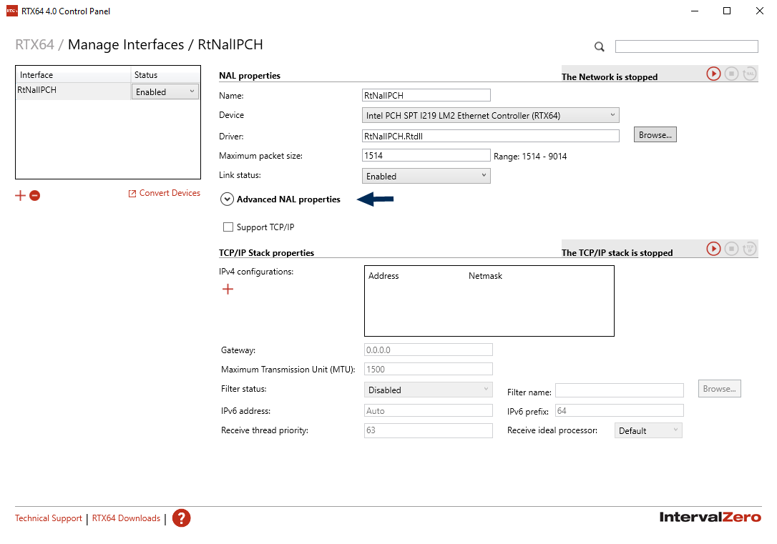Click the Address column header in the IPv4 list
Viewport: 777px width, 544px height.
coord(383,276)
